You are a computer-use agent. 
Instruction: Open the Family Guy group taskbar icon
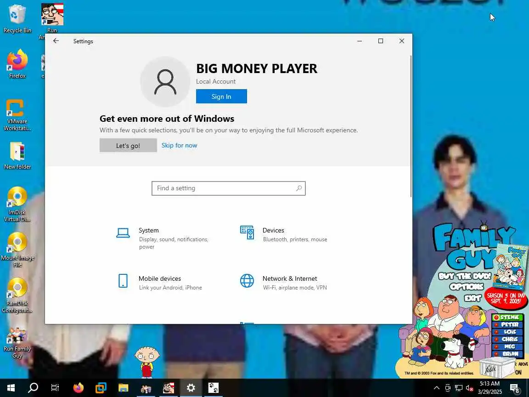(146, 388)
